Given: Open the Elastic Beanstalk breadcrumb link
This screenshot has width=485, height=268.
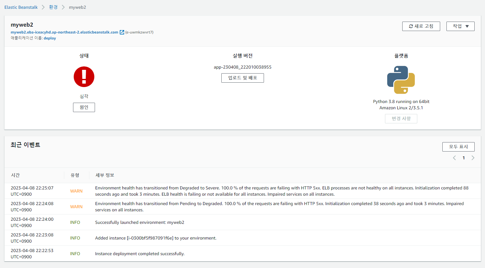Looking at the screenshot, I should click(21, 7).
